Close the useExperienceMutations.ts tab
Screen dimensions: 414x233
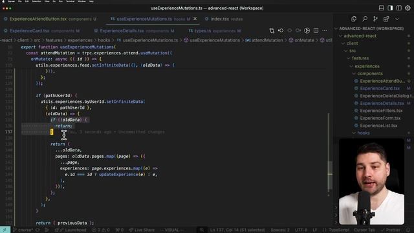click(x=195, y=19)
